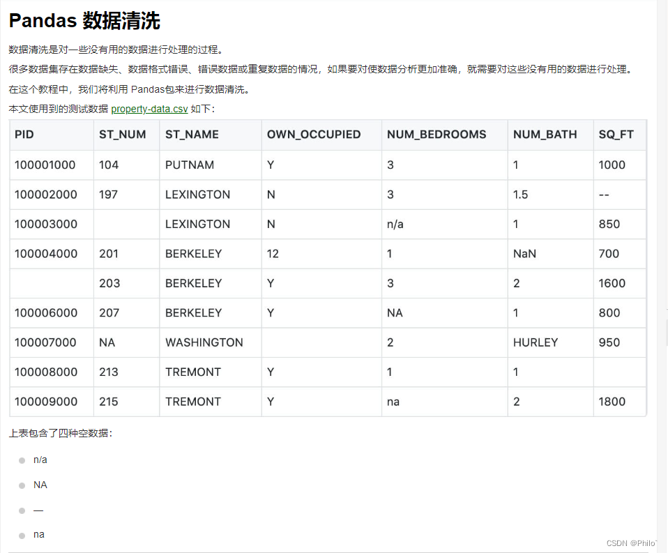Open the property-data.csv link
668x553 pixels.
[x=149, y=109]
